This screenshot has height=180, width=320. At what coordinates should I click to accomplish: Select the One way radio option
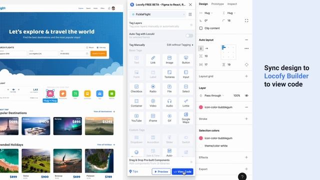tap(98, 47)
